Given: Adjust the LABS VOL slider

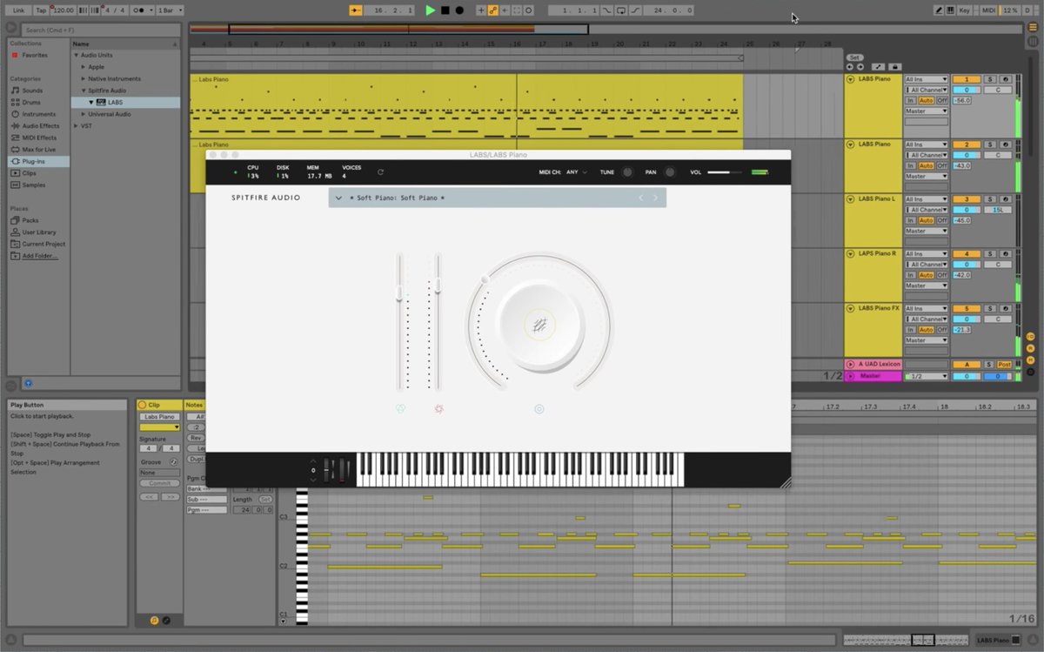Looking at the screenshot, I should (725, 172).
